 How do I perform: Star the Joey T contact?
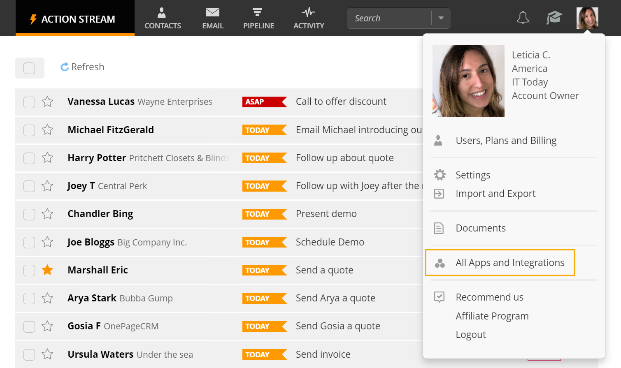pyautogui.click(x=47, y=186)
